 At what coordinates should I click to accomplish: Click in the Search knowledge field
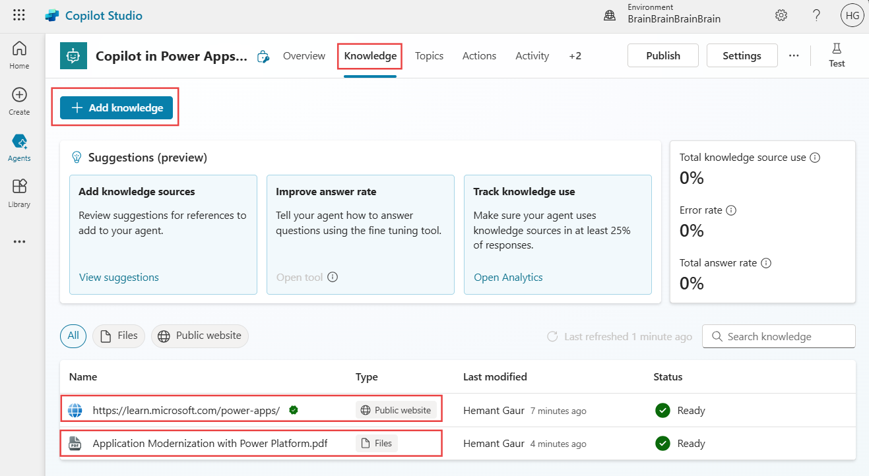[779, 336]
